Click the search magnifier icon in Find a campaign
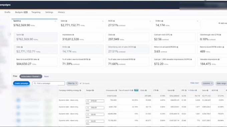227x127 pixels. (35, 84)
